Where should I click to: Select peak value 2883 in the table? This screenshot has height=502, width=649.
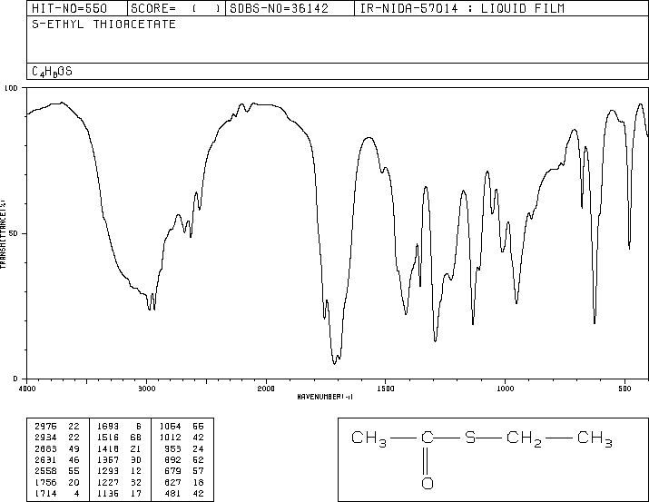coord(45,448)
